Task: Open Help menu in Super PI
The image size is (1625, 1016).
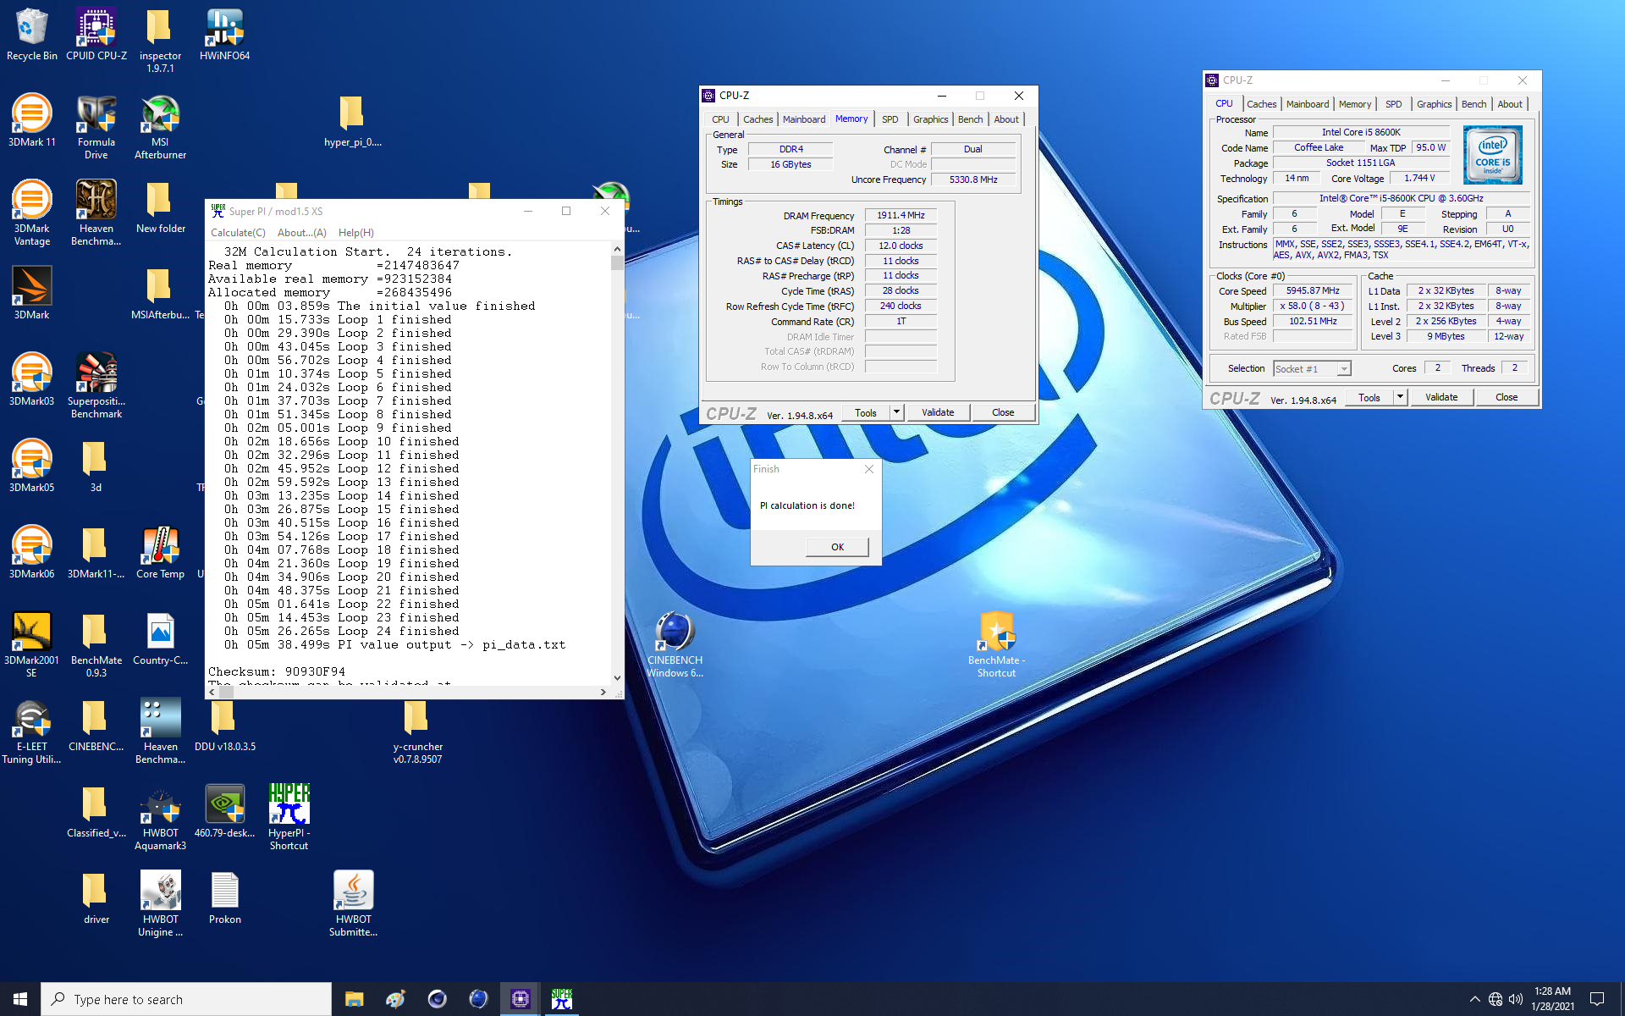Action: click(x=355, y=233)
